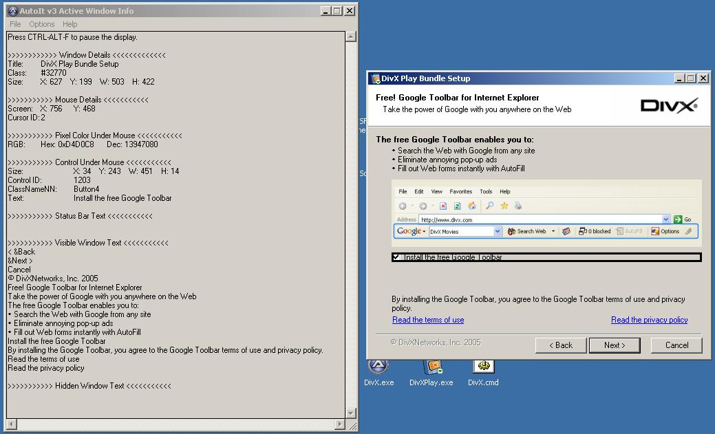Click the highlighter pen icon in the Google Toolbar preview
This screenshot has width=715, height=434.
pyautogui.click(x=689, y=232)
